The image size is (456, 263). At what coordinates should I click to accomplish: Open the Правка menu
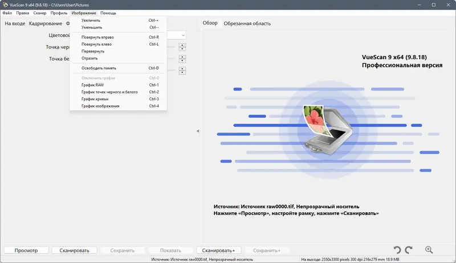22,13
